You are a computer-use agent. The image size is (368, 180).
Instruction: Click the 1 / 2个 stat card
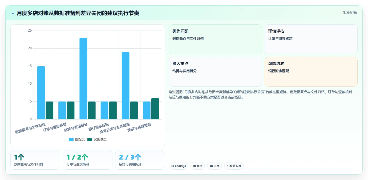click(88, 160)
